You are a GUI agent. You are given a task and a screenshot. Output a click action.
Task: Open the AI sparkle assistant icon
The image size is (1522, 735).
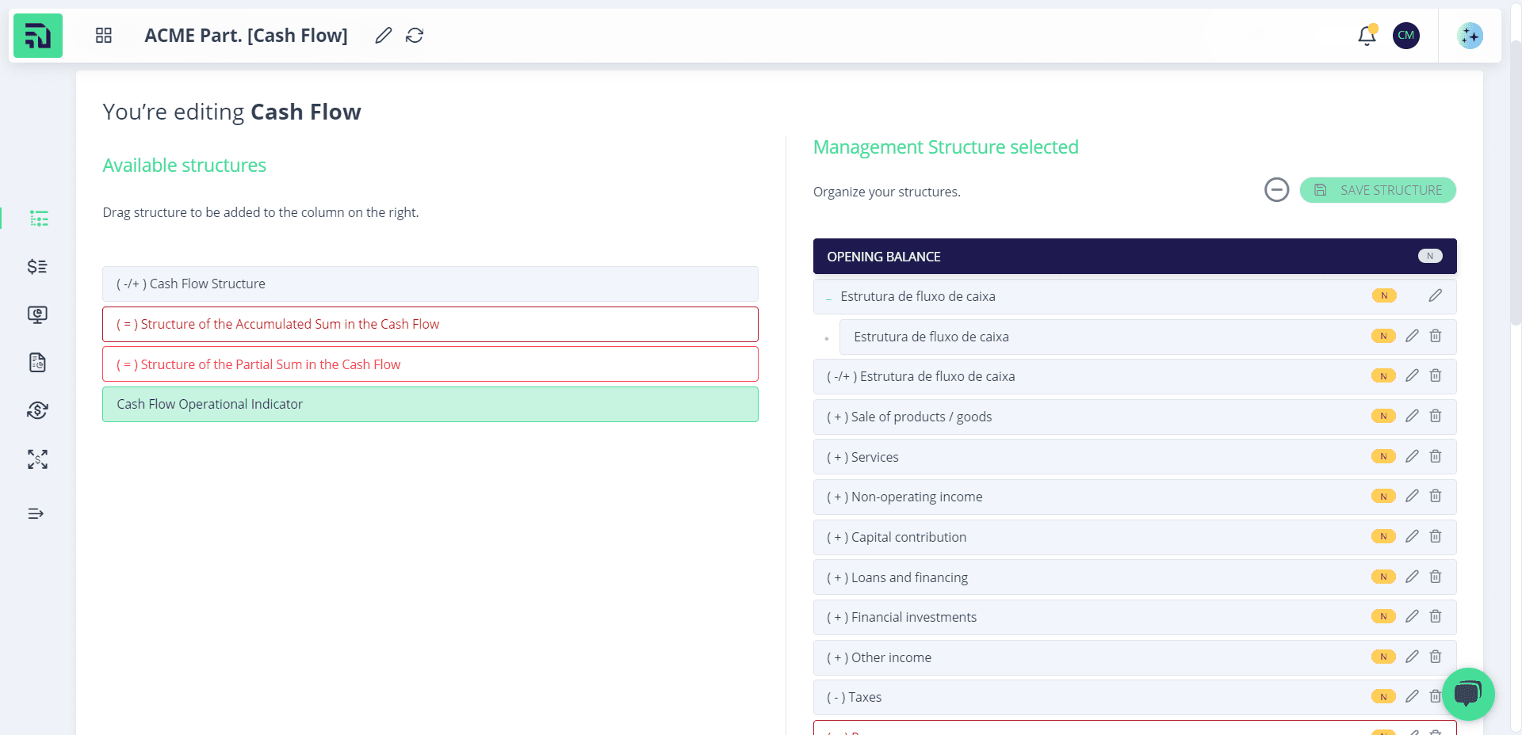(x=1470, y=35)
